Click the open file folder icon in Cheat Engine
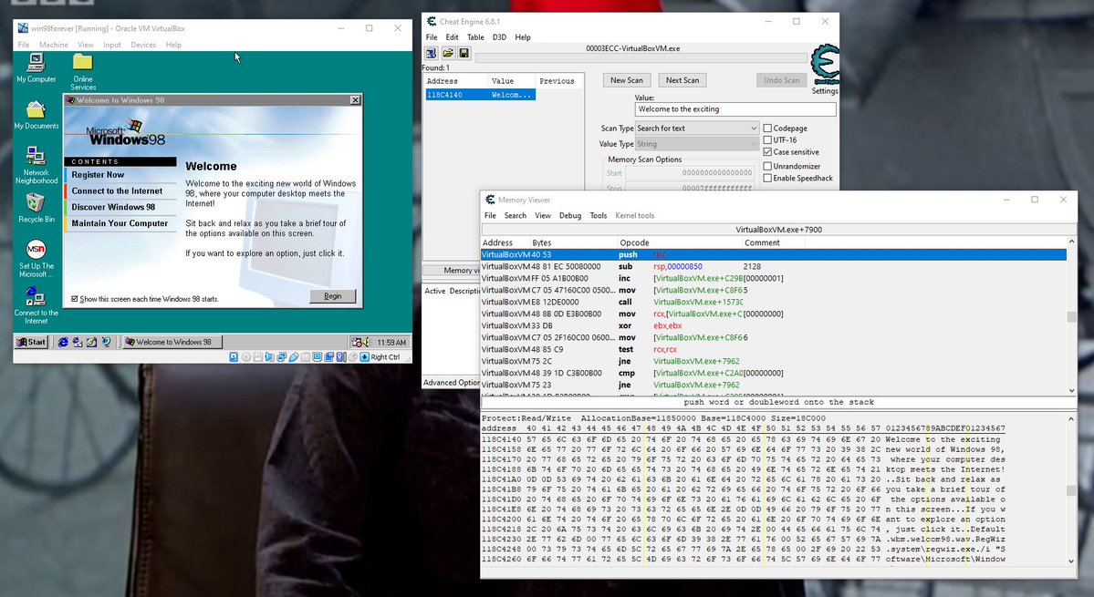 pos(448,53)
